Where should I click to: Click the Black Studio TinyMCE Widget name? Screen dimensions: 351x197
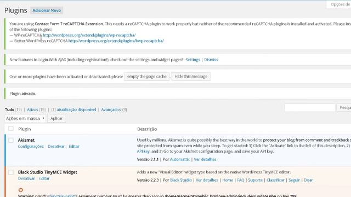tap(48, 172)
